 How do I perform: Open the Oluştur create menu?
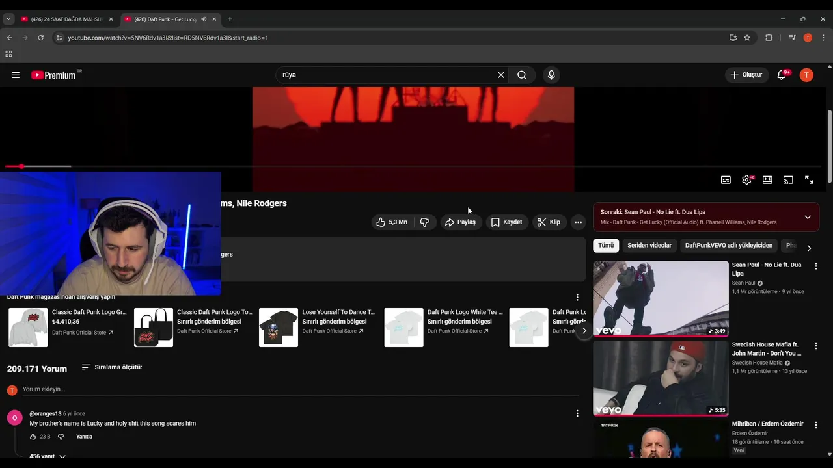(746, 75)
